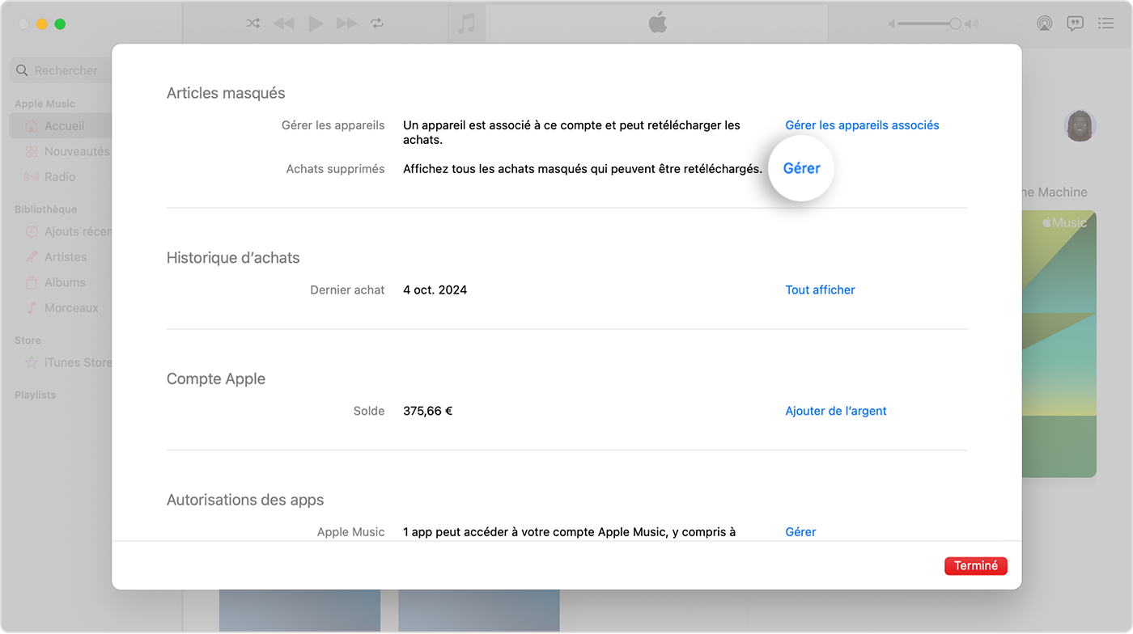This screenshot has width=1133, height=634.
Task: Skip to the next track
Action: tap(346, 23)
